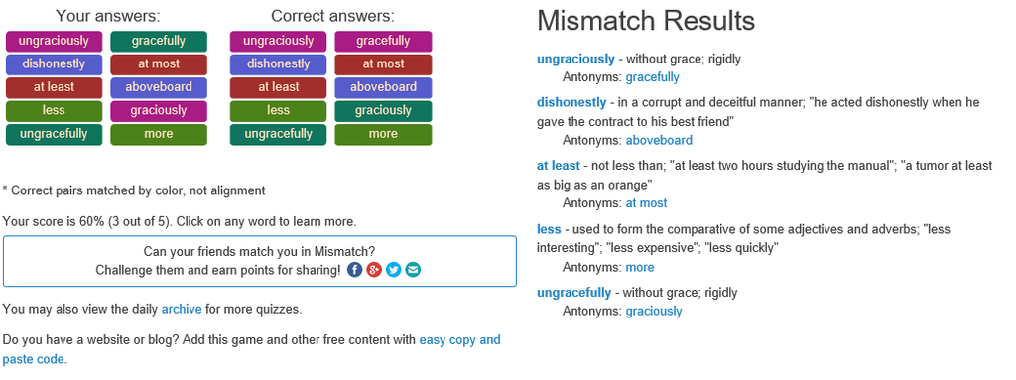Click 'ungracefully' tile under Correct answers
The height and width of the screenshot is (380, 1016).
(278, 134)
